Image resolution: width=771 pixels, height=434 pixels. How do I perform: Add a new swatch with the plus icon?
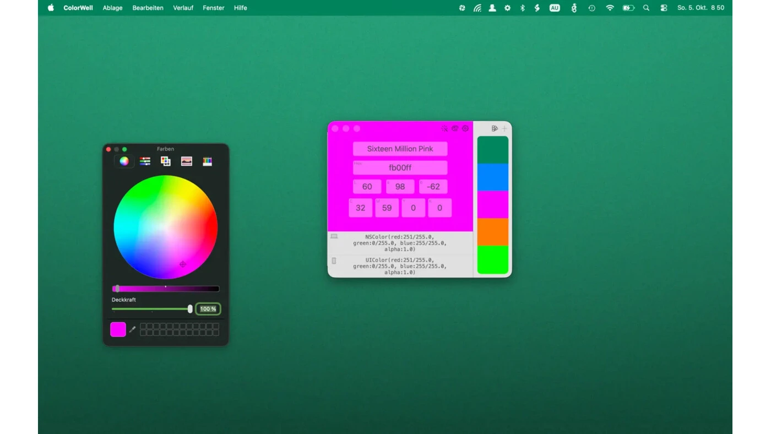pyautogui.click(x=504, y=128)
